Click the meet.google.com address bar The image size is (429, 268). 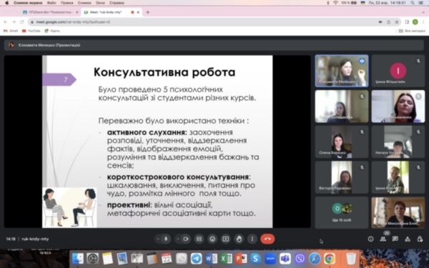[202, 22]
